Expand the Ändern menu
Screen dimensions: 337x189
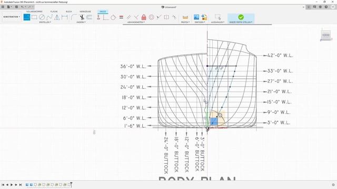81,22
